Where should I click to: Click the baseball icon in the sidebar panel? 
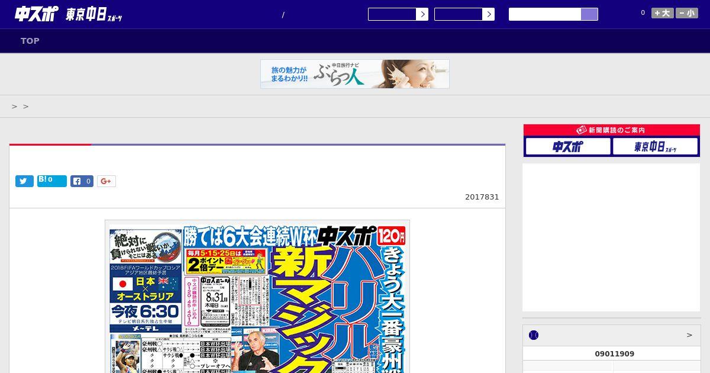(534, 335)
